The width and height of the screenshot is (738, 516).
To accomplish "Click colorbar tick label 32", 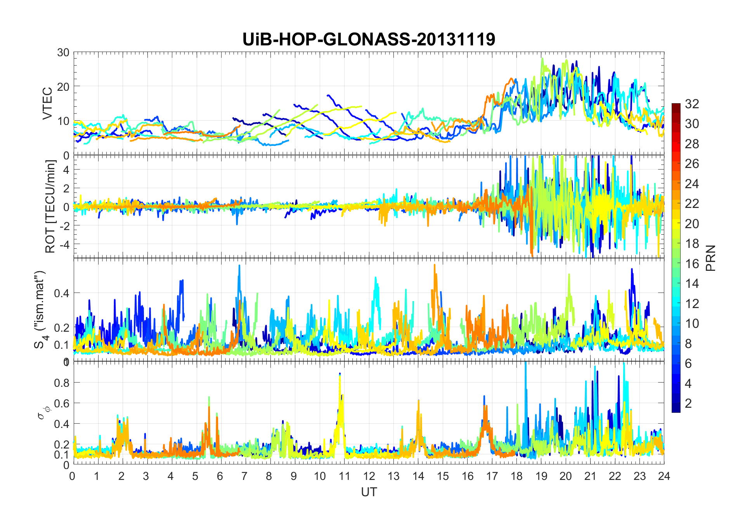I will 692,104.
